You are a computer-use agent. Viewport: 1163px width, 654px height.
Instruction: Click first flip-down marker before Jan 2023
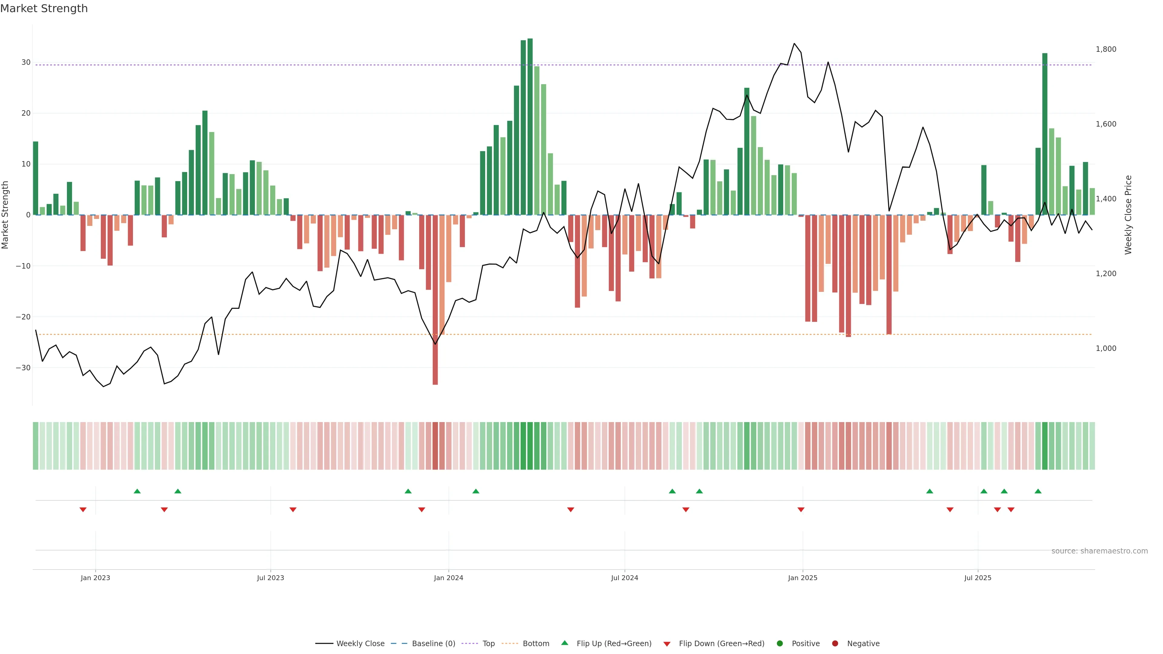point(83,510)
